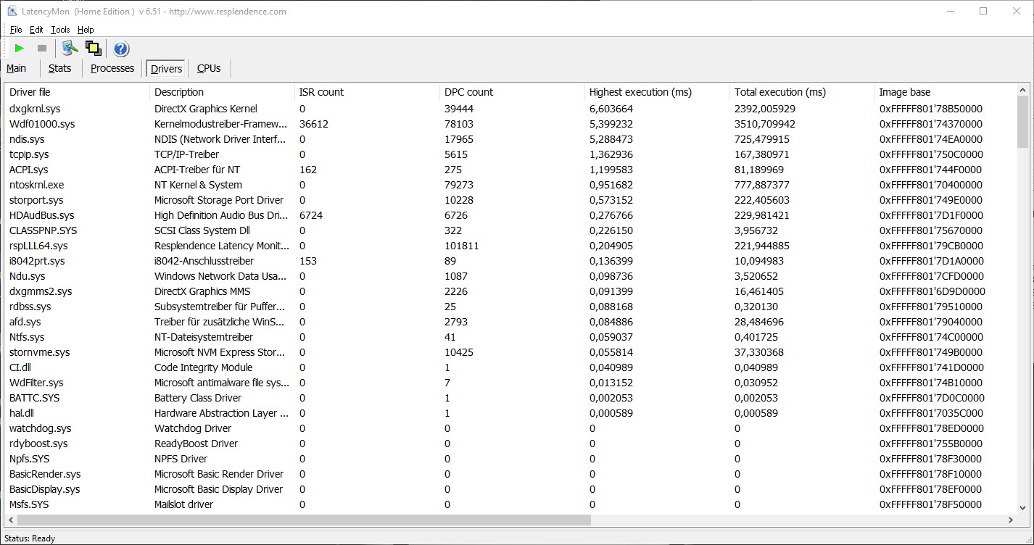Image resolution: width=1034 pixels, height=545 pixels.
Task: Select the Ndu.sys driver row
Action: [510, 276]
